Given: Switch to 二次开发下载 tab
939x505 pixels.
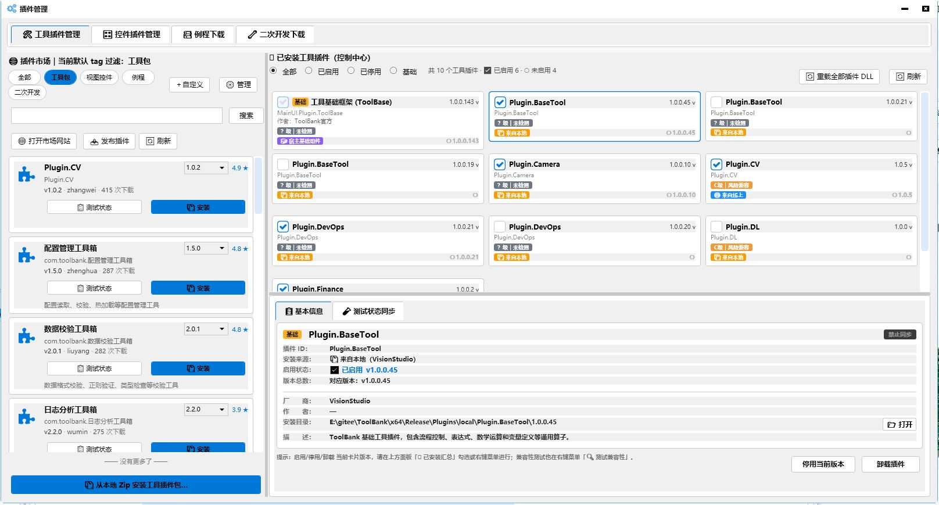Looking at the screenshot, I should [276, 35].
